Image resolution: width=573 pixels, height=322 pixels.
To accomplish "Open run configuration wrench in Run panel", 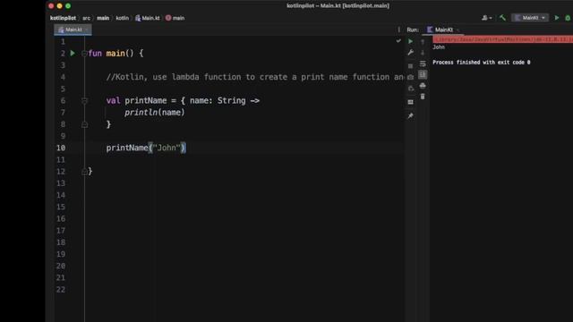I will point(410,53).
